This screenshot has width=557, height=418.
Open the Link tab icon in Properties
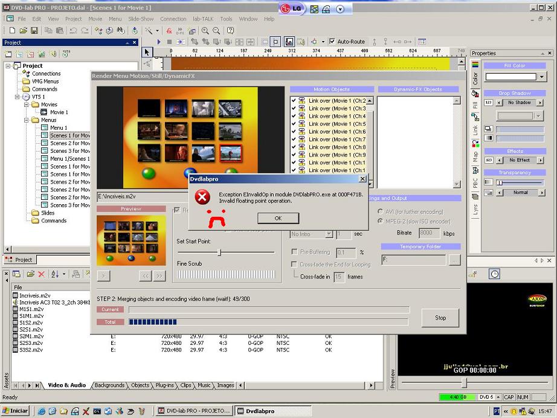tap(475, 117)
